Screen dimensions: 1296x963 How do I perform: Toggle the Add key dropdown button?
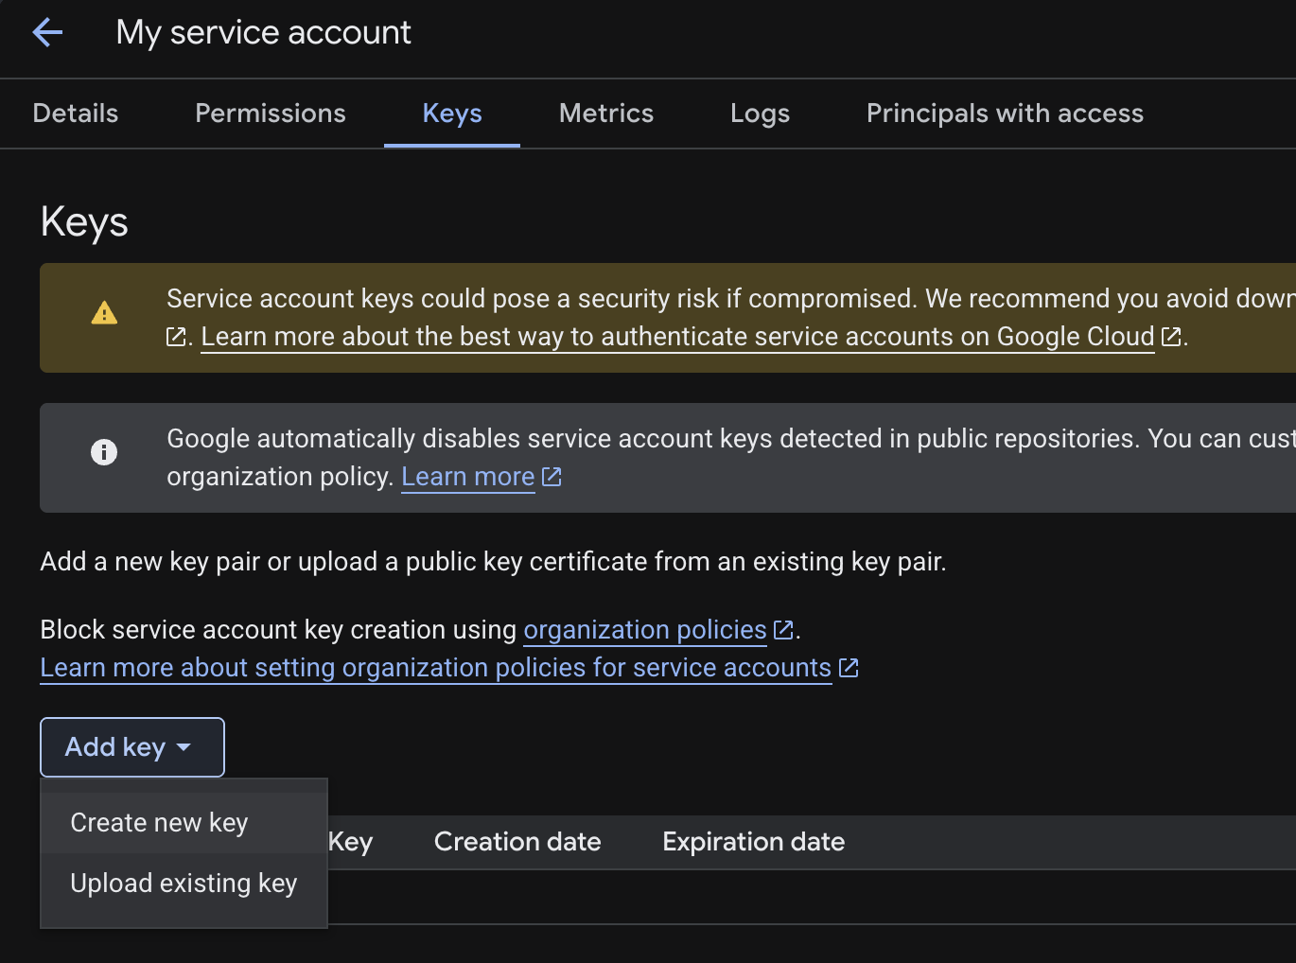point(132,747)
